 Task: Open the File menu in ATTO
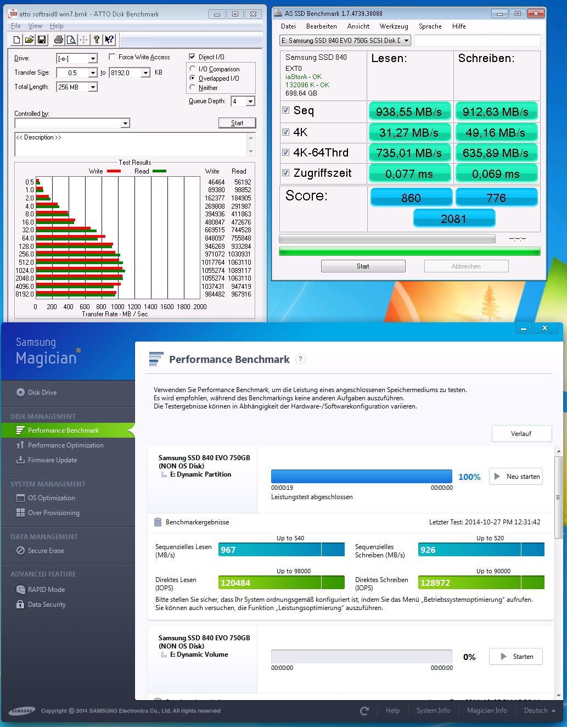(x=16, y=26)
